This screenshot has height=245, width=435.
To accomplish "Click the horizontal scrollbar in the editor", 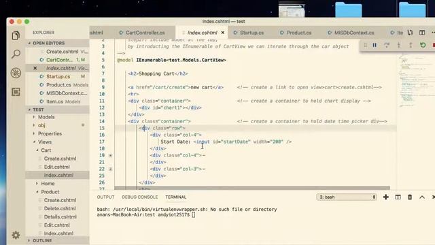I will click(252, 188).
